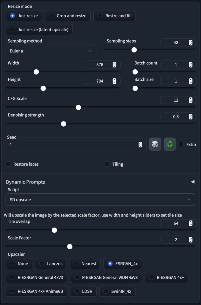Enable the Tiling checkbox
Image resolution: width=201 pixels, height=305 pixels.
click(x=107, y=164)
